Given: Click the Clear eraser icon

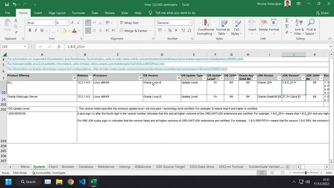Looking at the screenshot, I should pos(287,32).
